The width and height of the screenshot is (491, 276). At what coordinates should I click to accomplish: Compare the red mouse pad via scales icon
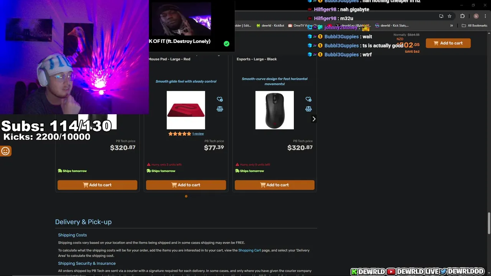click(x=220, y=109)
